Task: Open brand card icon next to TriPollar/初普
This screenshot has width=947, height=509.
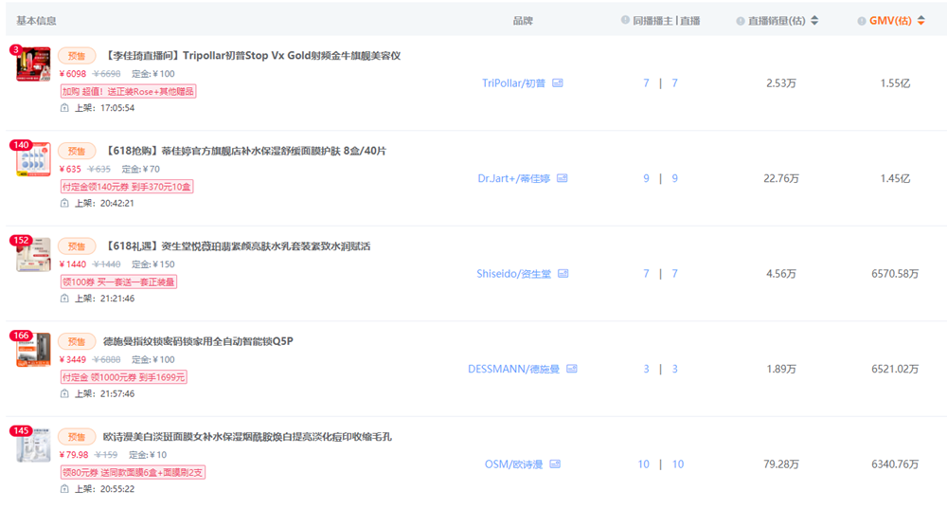Action: (x=558, y=82)
